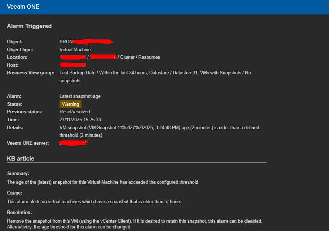Click the Veeam ONE header title
The width and height of the screenshot is (329, 231).
(23, 6)
